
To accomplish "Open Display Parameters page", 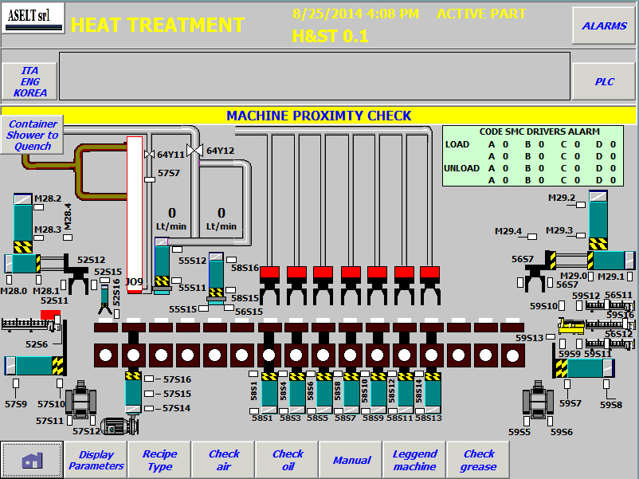I will (x=96, y=459).
